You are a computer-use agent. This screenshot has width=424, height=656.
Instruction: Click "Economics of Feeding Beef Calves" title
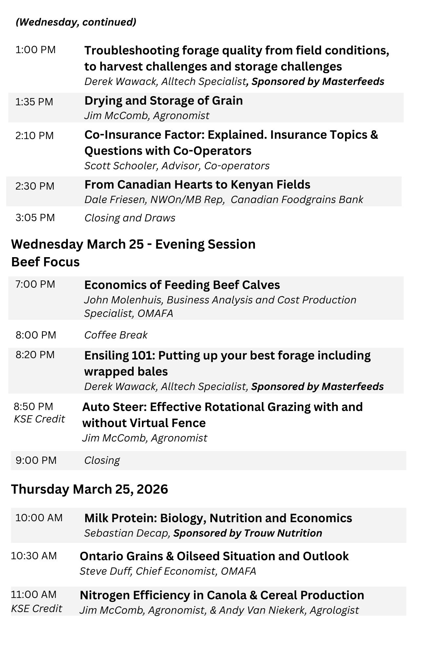pos(182,285)
